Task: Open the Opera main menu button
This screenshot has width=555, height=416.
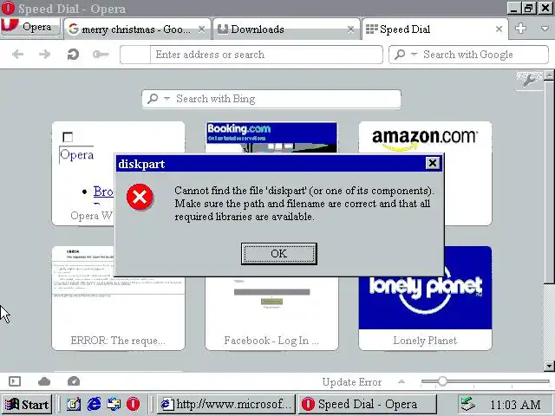Action: point(31,27)
